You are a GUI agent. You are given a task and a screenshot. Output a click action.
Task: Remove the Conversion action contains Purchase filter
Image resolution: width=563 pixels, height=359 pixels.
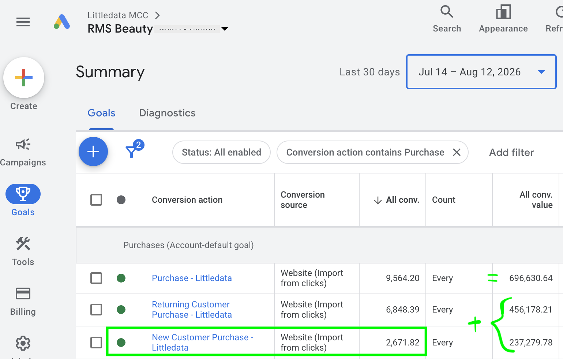point(457,152)
